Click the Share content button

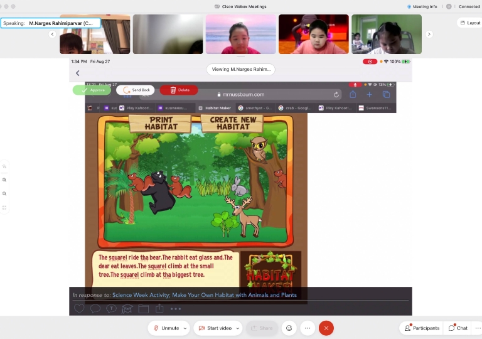(x=262, y=328)
